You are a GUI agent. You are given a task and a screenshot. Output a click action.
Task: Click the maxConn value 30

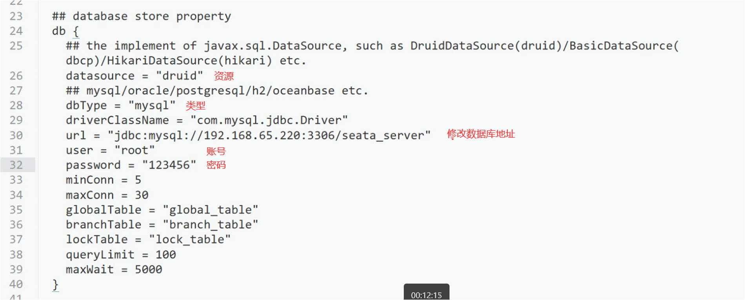pyautogui.click(x=142, y=195)
